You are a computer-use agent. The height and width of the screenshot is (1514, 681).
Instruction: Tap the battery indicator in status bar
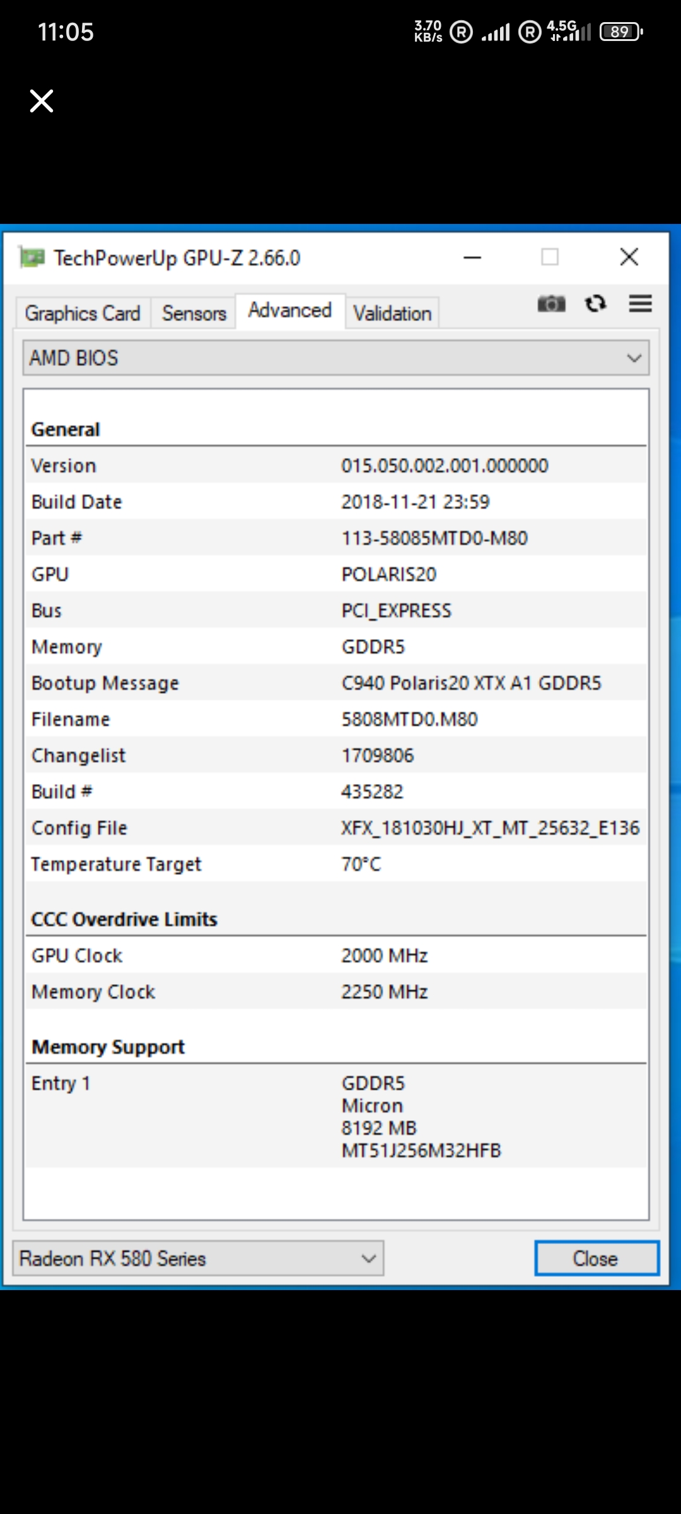pos(621,32)
